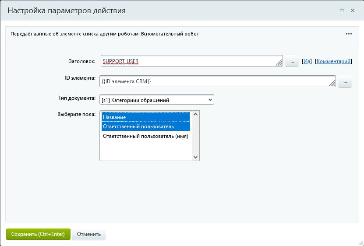This screenshot has width=364, height=246.
Task: Open value picker next to ID элемента field
Action: [345, 82]
